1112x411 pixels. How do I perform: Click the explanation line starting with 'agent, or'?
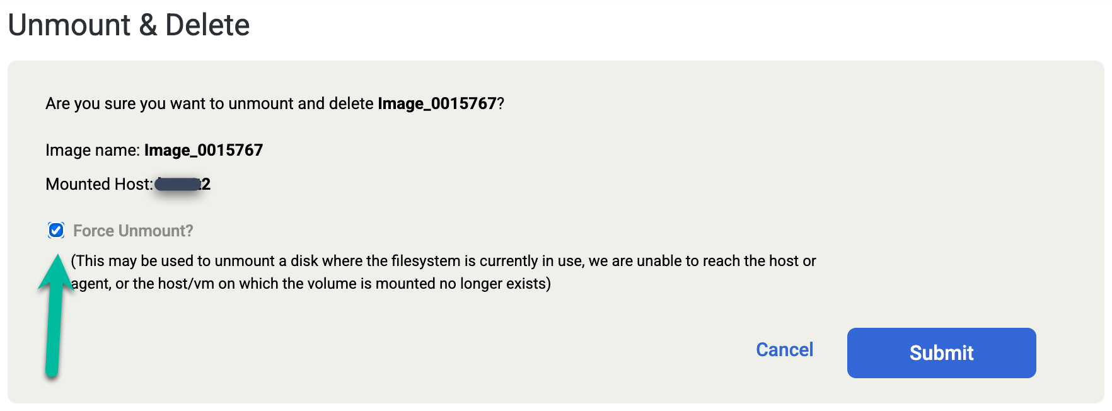[x=311, y=284]
